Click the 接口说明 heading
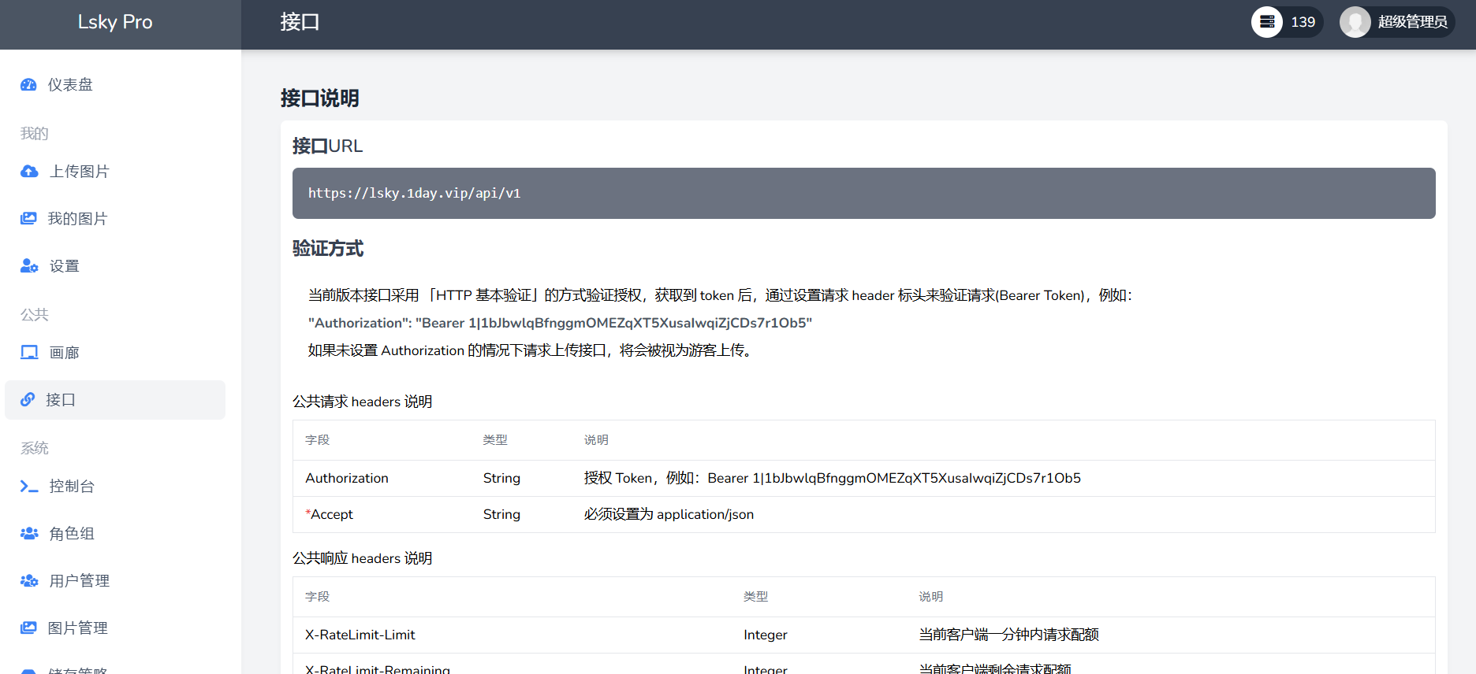Viewport: 1476px width, 674px height. point(320,98)
